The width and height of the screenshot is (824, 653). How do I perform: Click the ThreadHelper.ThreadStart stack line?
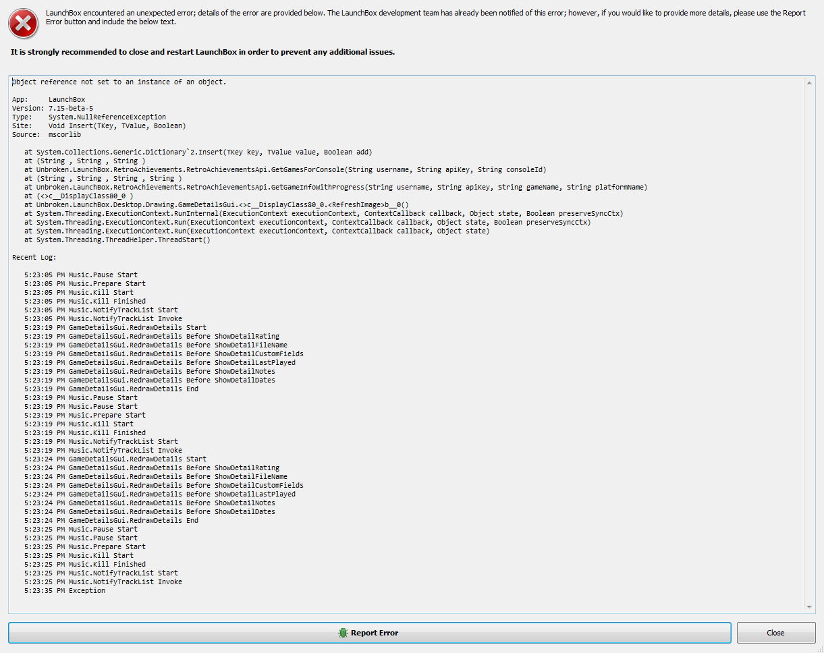117,239
